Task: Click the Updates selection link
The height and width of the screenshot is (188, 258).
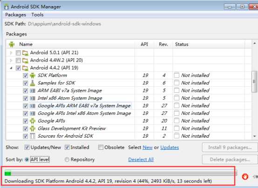Action: click(170, 147)
